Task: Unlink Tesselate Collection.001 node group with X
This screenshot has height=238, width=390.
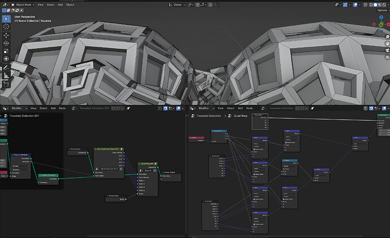Action: (x=123, y=108)
